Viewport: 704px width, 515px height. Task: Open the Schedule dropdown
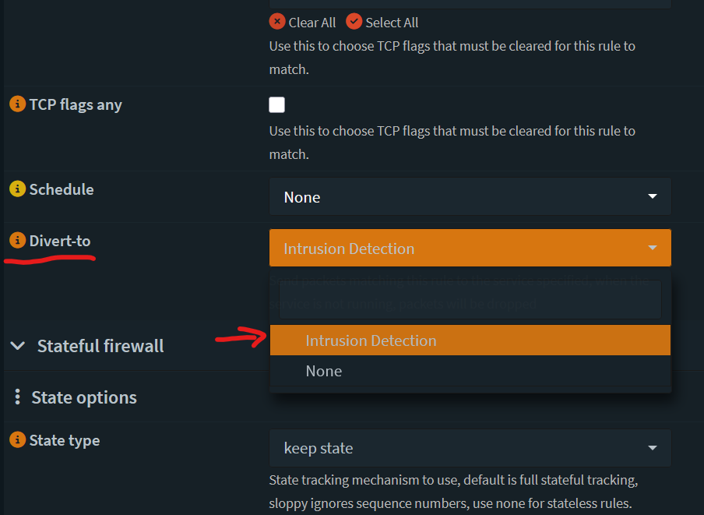470,197
